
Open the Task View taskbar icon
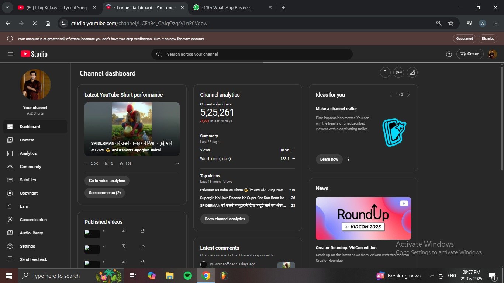(133, 276)
